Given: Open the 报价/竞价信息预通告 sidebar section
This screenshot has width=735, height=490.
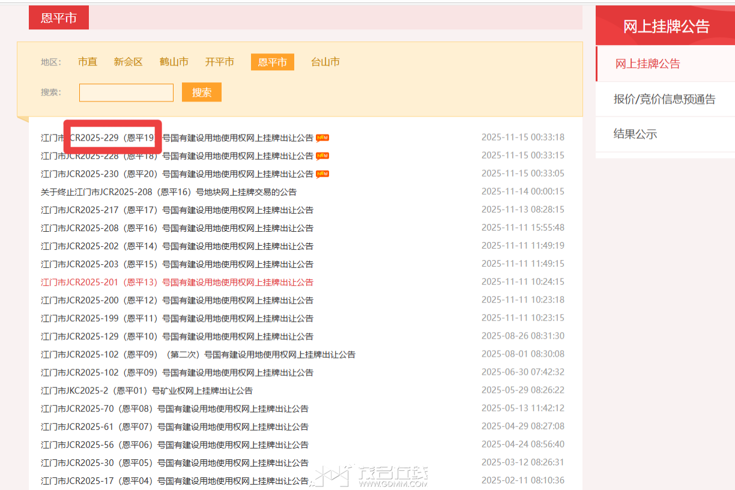Looking at the screenshot, I should pos(665,99).
